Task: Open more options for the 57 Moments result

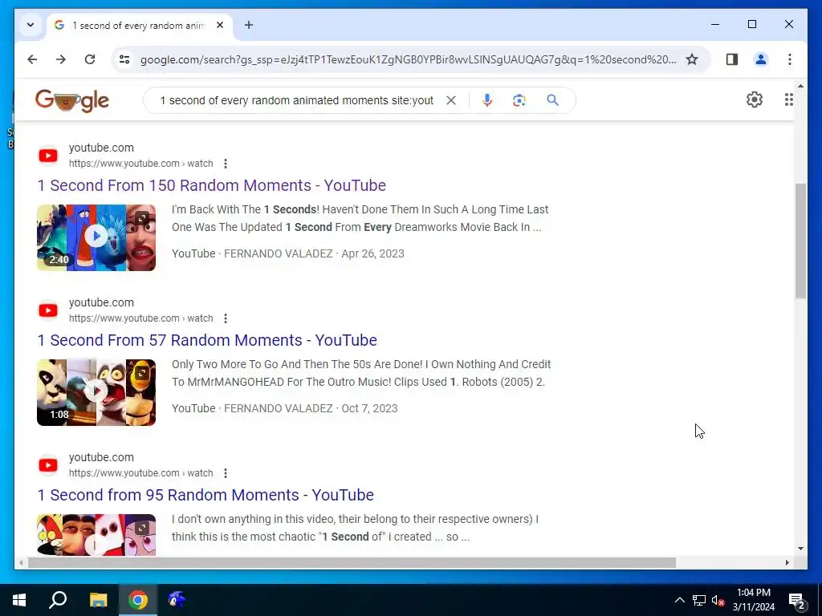Action: 226,318
